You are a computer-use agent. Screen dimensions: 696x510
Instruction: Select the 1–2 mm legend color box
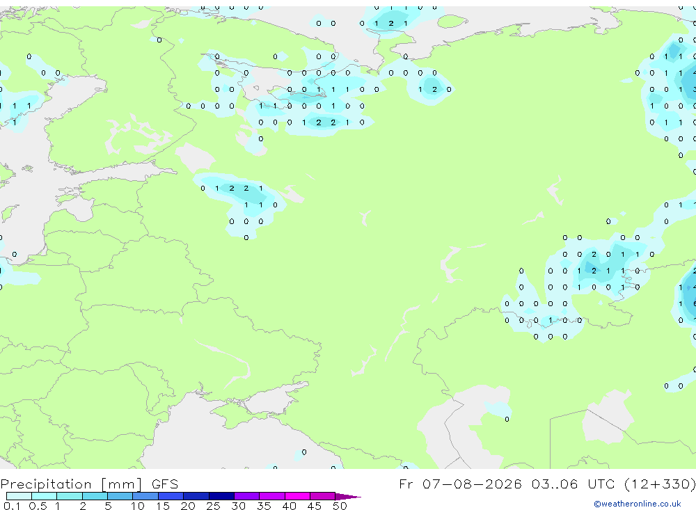point(70,496)
